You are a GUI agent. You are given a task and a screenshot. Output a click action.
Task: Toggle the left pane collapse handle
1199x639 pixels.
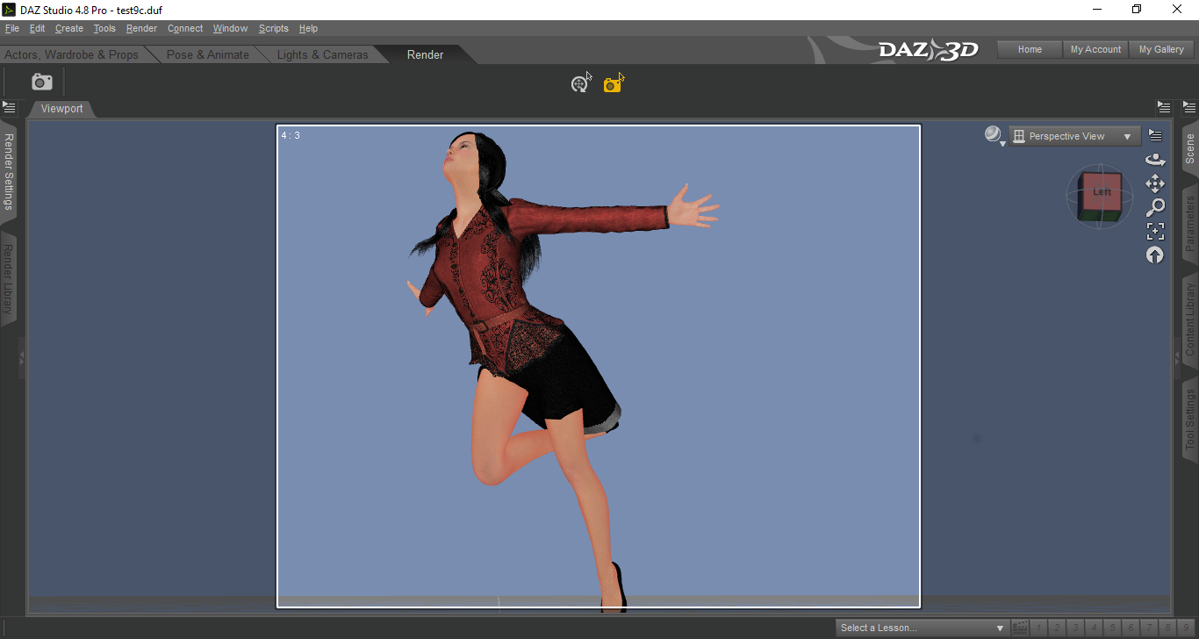(x=22, y=357)
